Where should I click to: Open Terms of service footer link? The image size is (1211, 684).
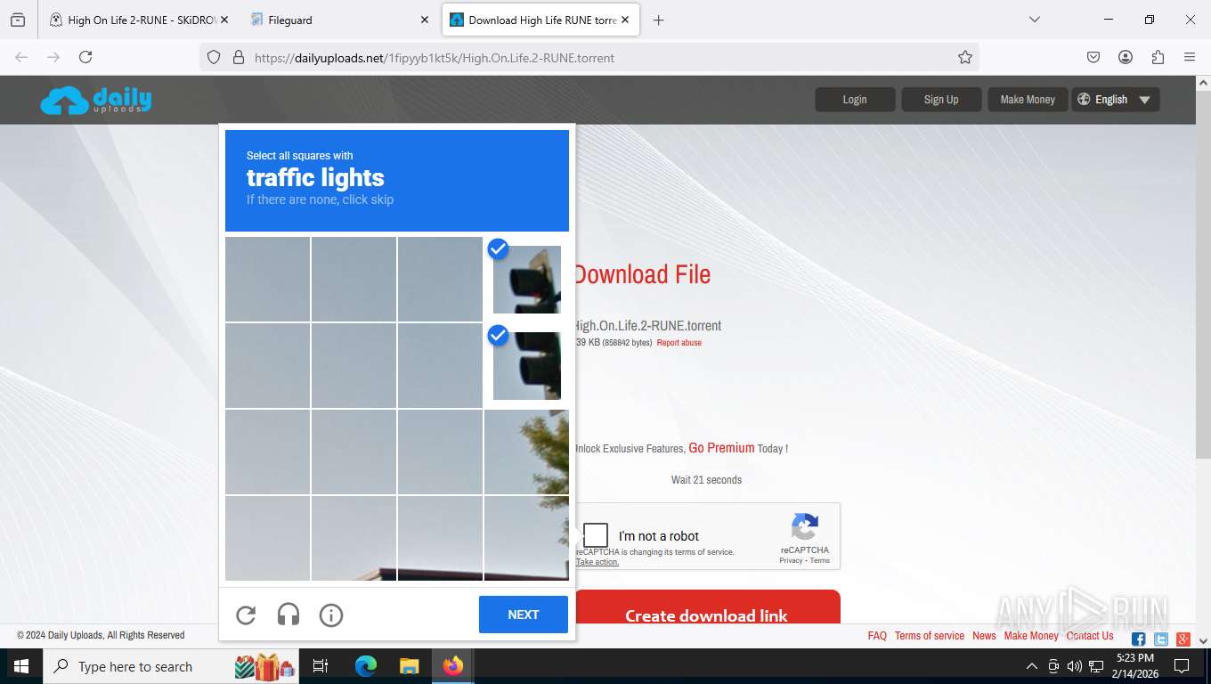(930, 636)
